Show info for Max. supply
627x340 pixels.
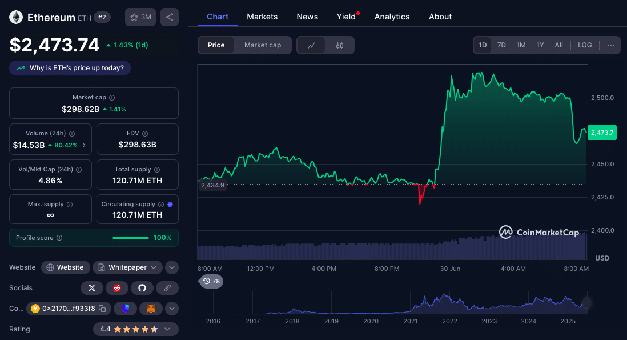[70, 205]
